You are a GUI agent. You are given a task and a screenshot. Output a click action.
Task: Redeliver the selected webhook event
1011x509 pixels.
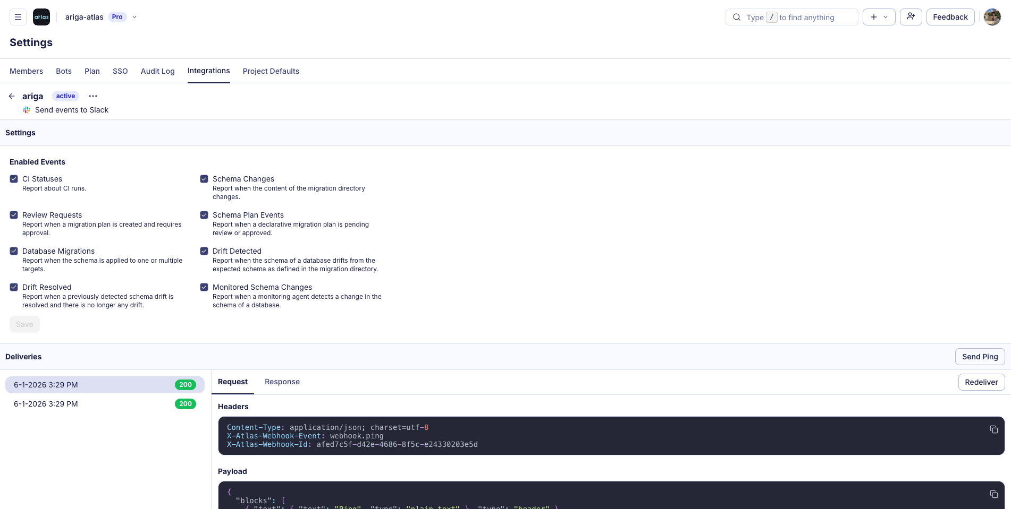coord(981,382)
